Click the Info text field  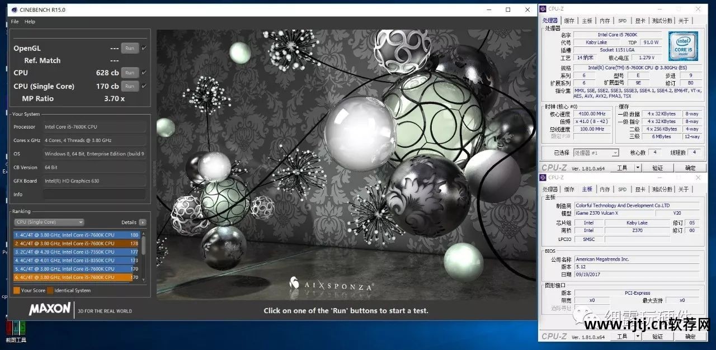[95, 195]
